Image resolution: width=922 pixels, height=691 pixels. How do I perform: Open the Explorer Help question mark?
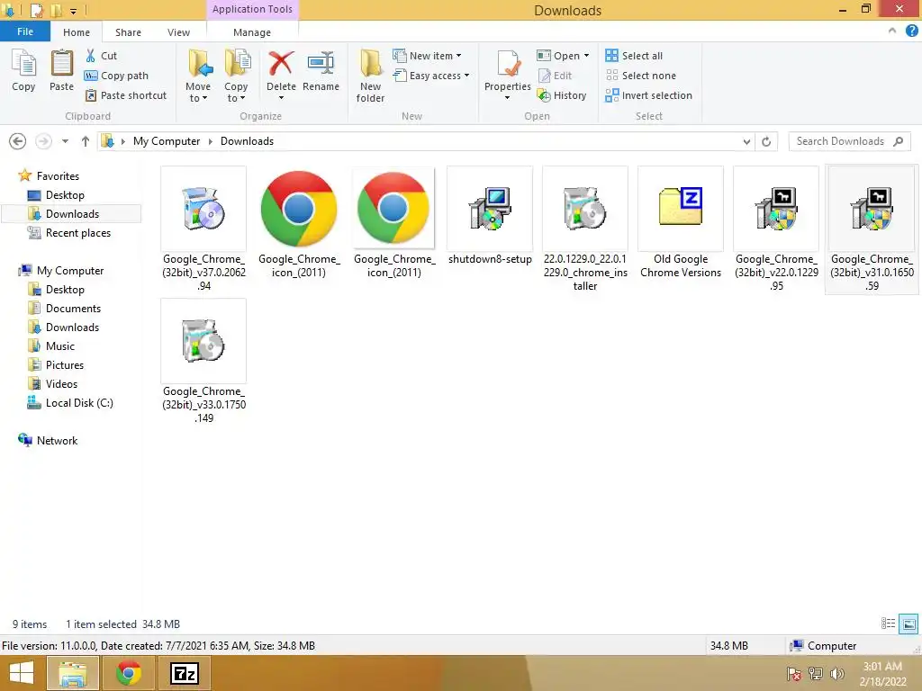click(911, 31)
